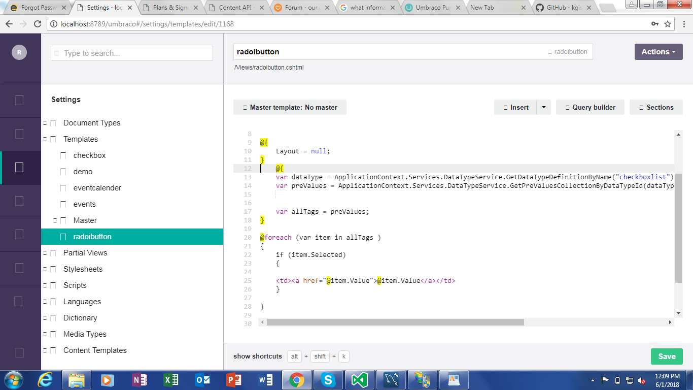Open Word from the taskbar

pyautogui.click(x=265, y=380)
